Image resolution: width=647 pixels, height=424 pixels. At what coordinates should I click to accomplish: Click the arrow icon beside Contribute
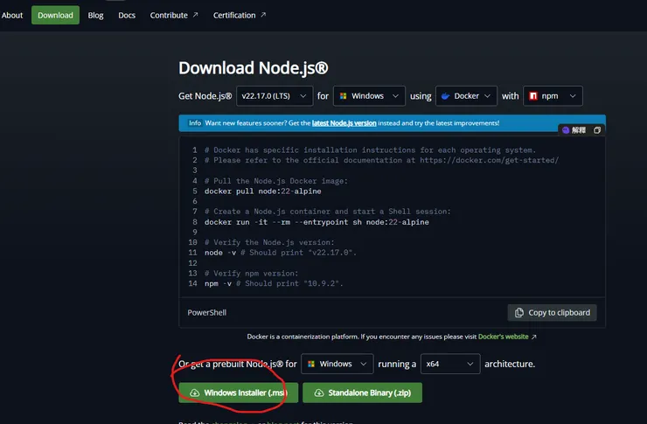point(195,15)
